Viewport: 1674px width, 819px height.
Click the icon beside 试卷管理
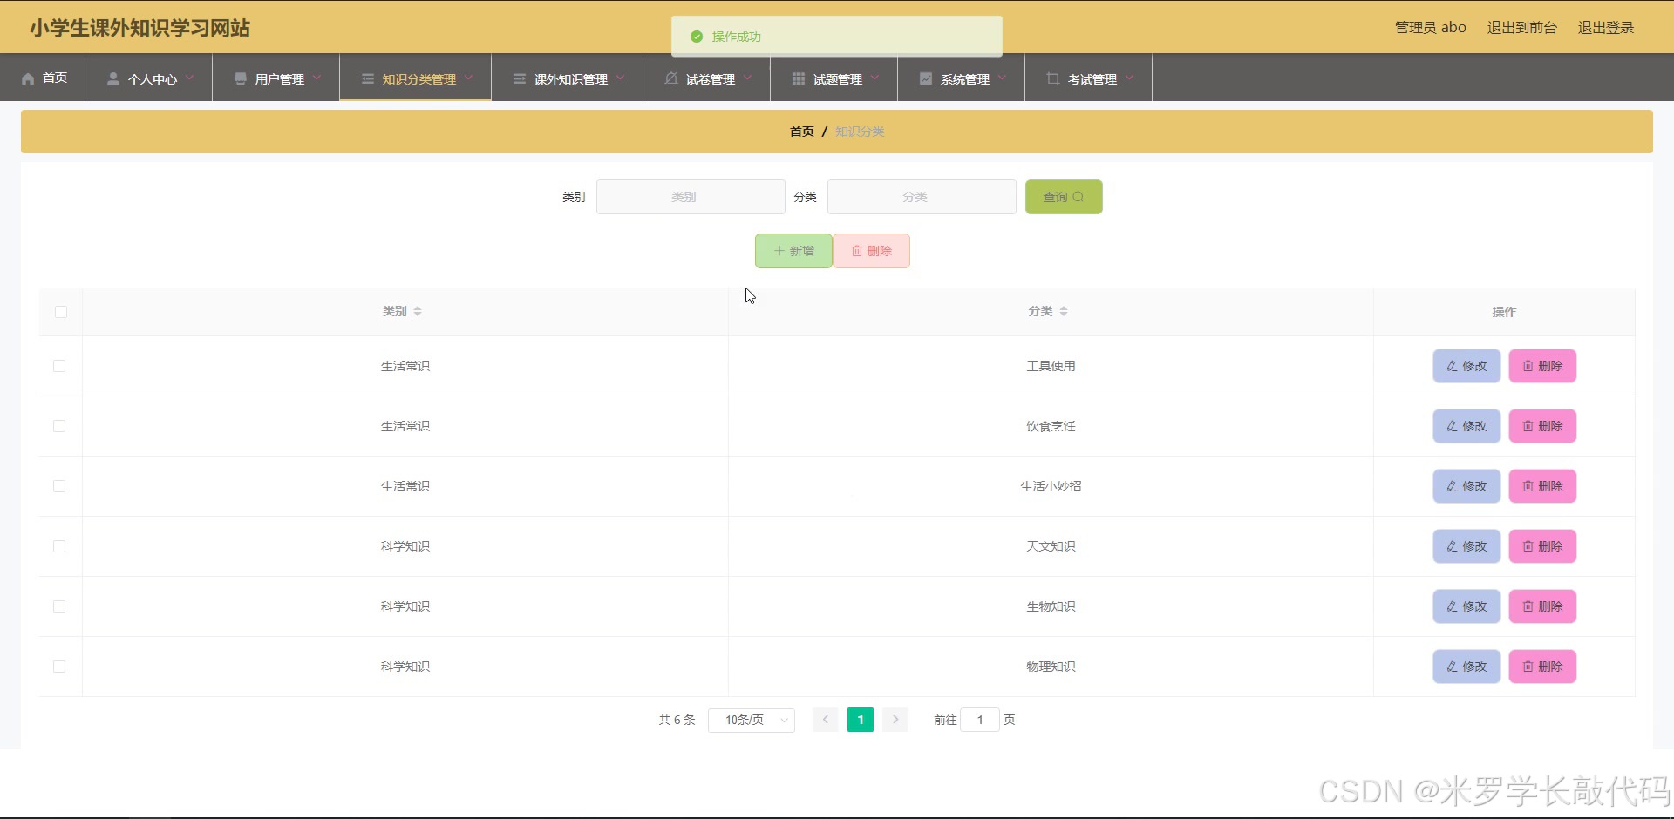671,78
